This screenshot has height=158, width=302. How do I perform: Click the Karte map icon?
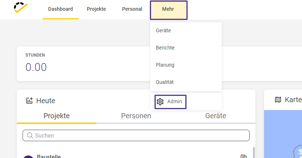pos(278,100)
